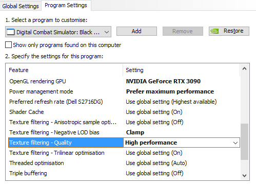
Task: Select the Triple buffering feature row
Action: pyautogui.click(x=124, y=173)
